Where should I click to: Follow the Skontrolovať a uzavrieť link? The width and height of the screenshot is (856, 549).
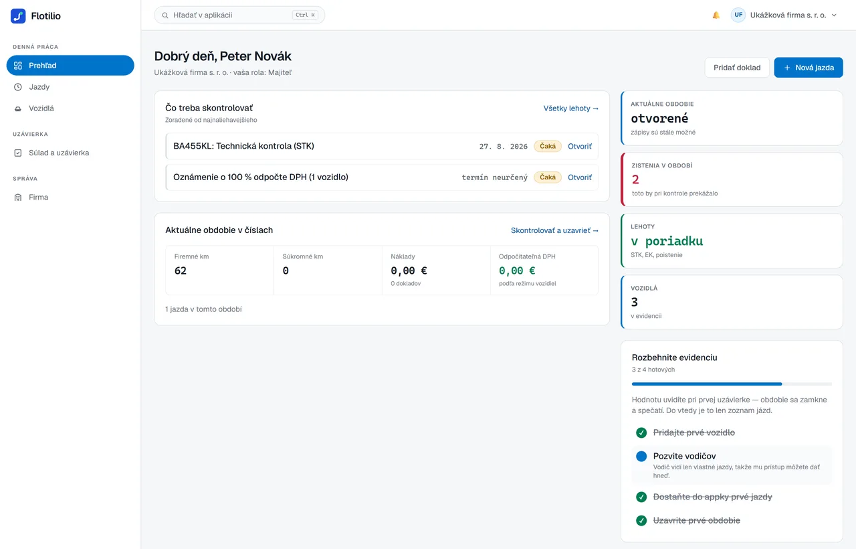[555, 230]
